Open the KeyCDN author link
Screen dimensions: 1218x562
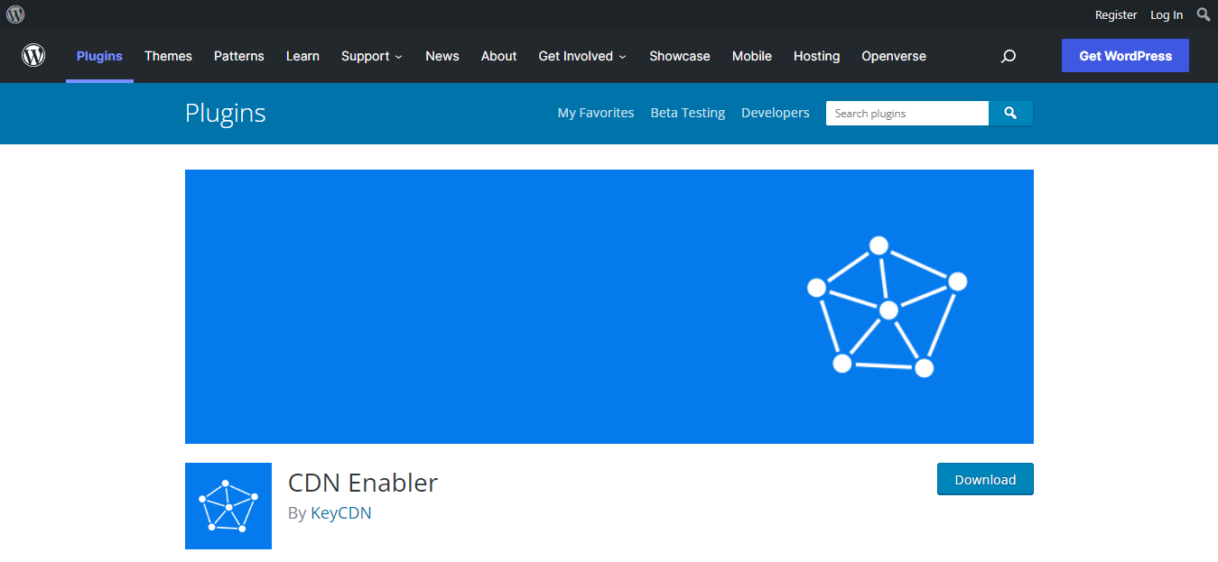pyautogui.click(x=341, y=512)
